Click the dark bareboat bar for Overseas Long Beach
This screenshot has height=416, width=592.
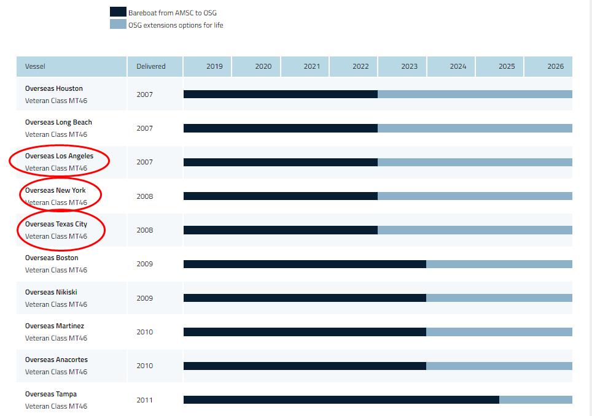click(x=281, y=128)
